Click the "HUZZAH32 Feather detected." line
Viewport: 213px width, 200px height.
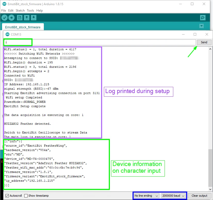[x=27, y=124]
